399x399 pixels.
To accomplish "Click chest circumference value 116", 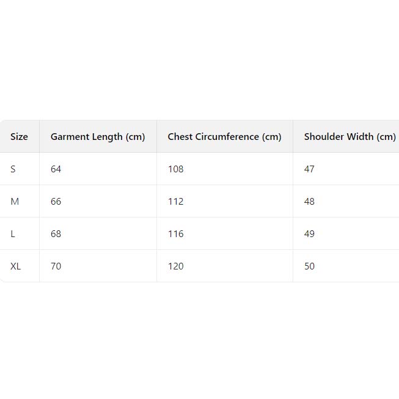I will [x=175, y=234].
